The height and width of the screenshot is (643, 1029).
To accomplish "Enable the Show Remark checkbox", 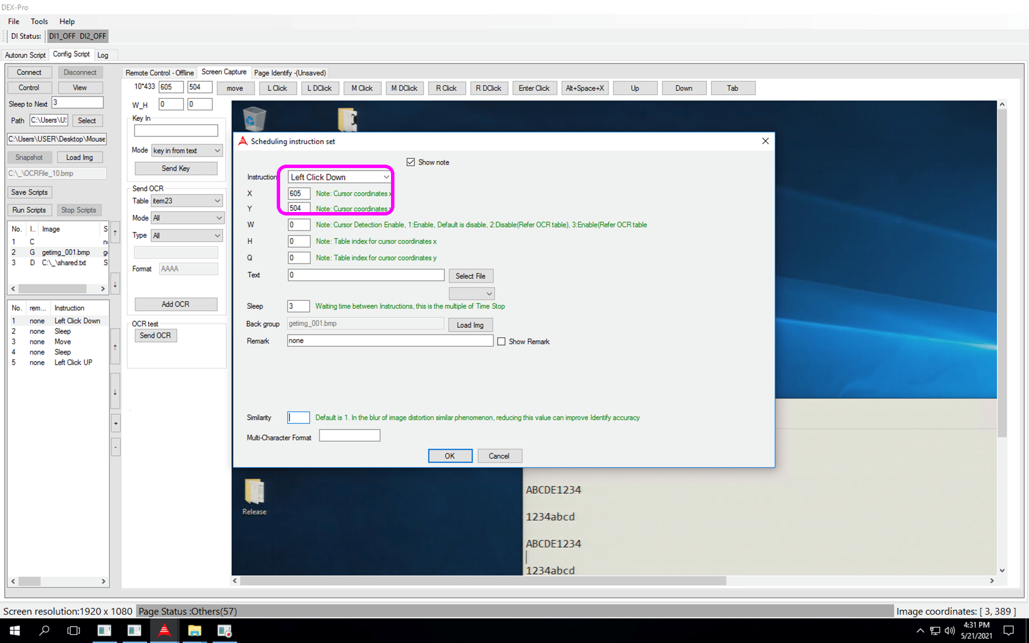I will 501,342.
